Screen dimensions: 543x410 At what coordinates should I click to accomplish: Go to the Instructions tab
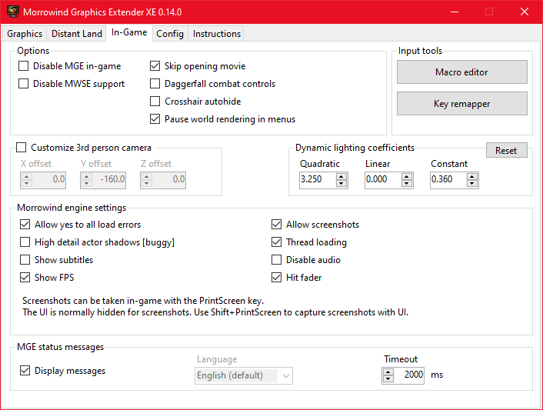click(216, 34)
